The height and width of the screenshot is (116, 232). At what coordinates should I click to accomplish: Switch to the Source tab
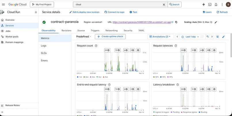coord(81,30)
